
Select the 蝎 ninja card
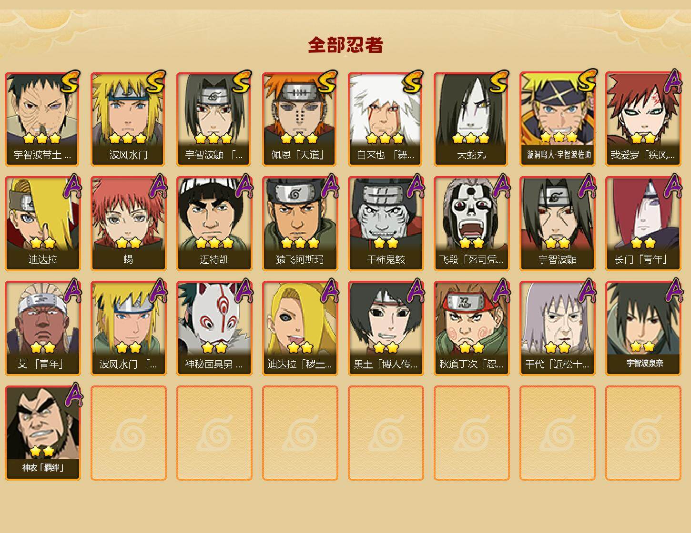(x=129, y=224)
